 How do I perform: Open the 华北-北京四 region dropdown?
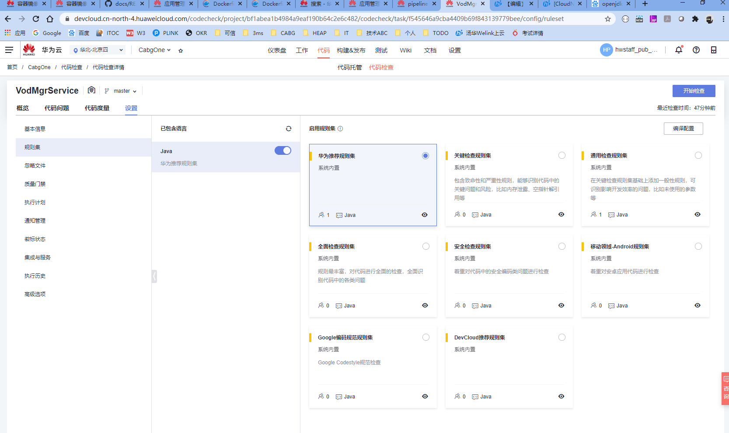coord(98,50)
